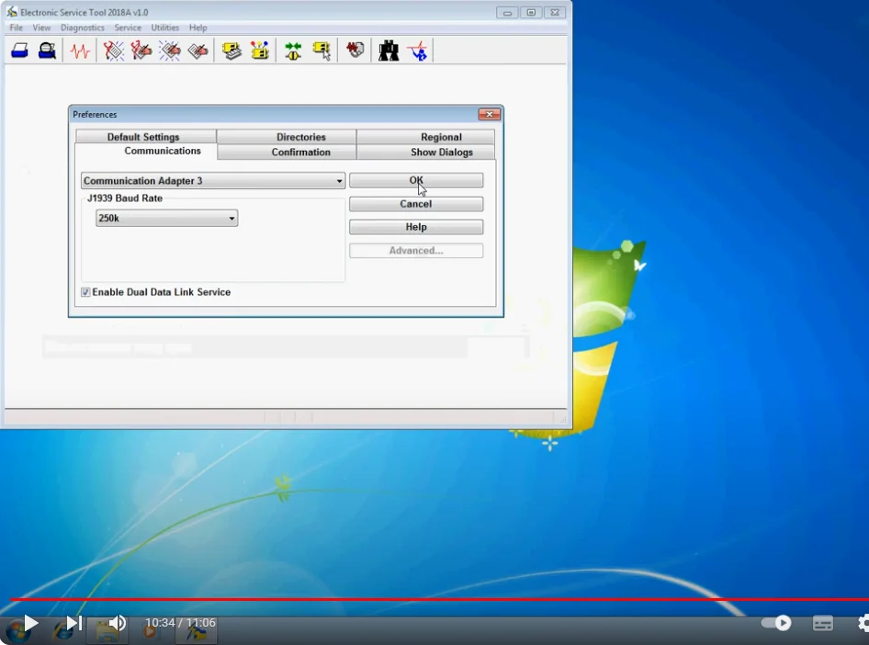Click the binoculars icon in toolbar
The image size is (869, 645).
389,51
